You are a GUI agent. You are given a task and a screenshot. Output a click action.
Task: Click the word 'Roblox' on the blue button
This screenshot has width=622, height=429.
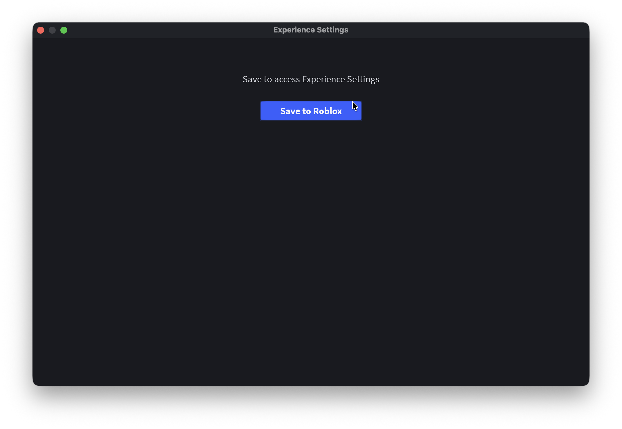[x=327, y=111]
